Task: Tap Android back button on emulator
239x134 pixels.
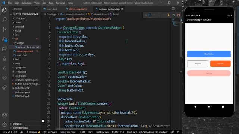Action: tap(195, 107)
